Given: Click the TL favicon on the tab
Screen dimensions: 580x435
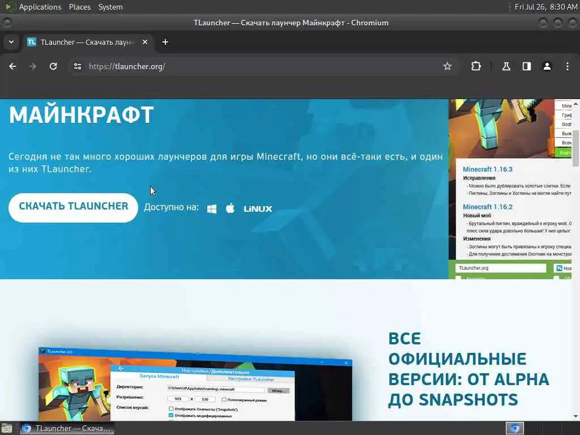Looking at the screenshot, I should (x=32, y=42).
